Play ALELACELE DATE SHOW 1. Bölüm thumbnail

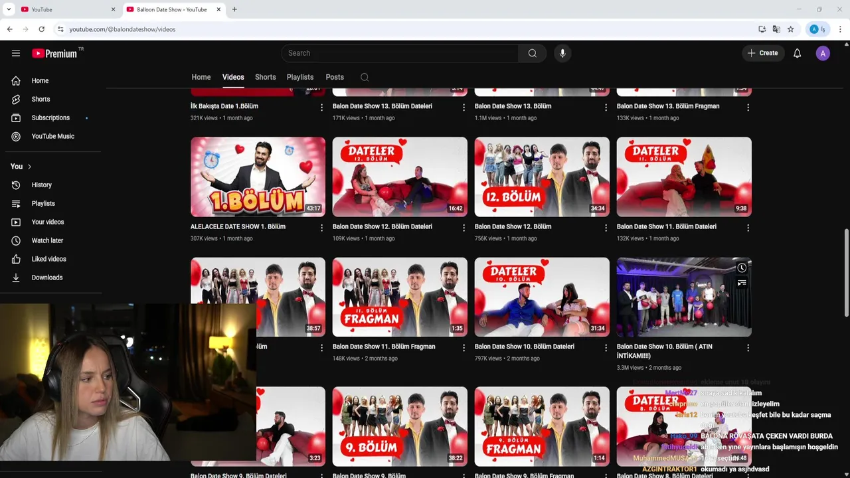[x=258, y=177]
